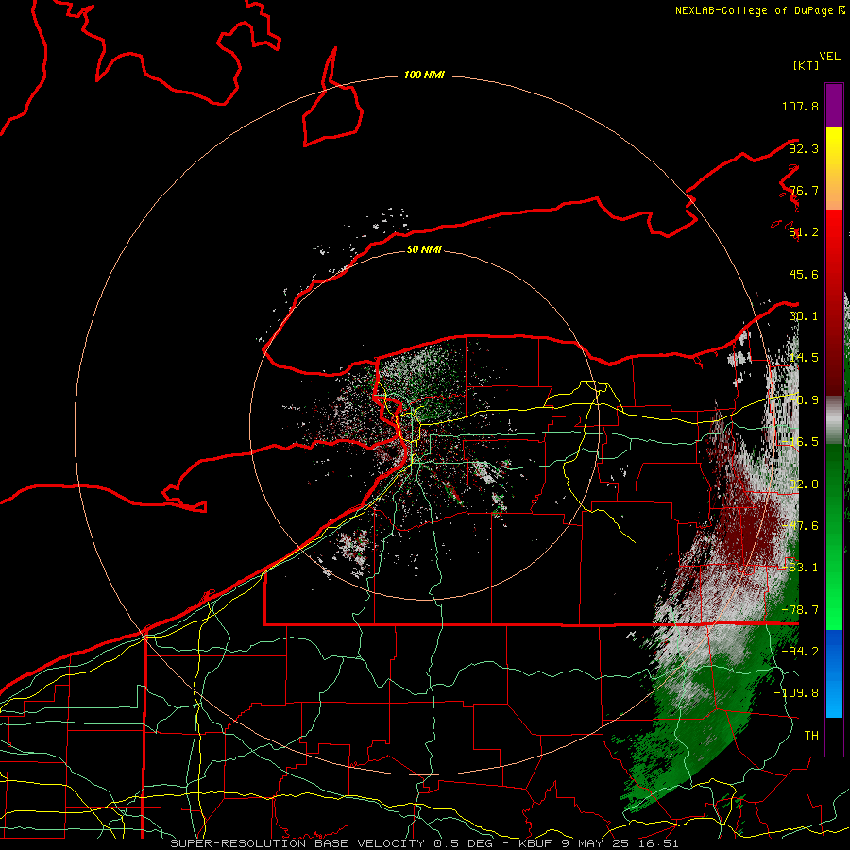Click the 50 NMI range ring label

click(424, 250)
